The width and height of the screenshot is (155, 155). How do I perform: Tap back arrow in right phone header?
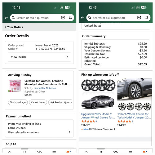point(82,18)
